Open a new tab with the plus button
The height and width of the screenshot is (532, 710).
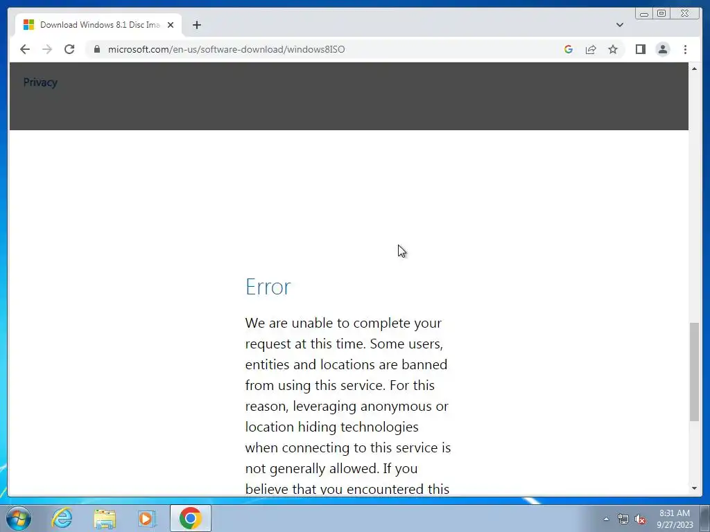tap(196, 25)
